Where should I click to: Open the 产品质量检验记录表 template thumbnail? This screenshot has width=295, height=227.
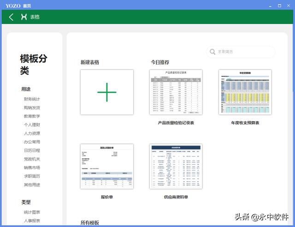click(176, 92)
